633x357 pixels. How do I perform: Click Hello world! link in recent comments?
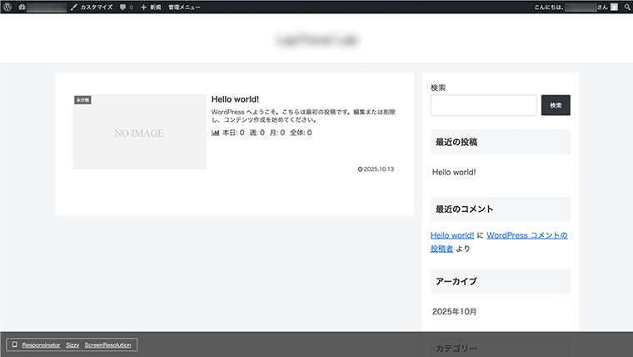pyautogui.click(x=452, y=235)
